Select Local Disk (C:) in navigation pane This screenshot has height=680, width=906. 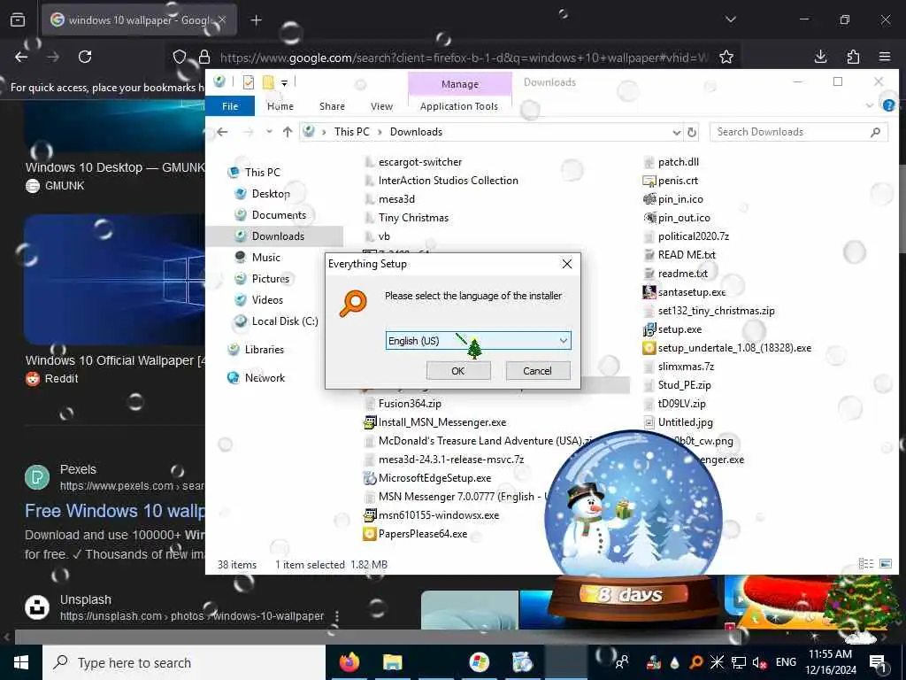(285, 321)
